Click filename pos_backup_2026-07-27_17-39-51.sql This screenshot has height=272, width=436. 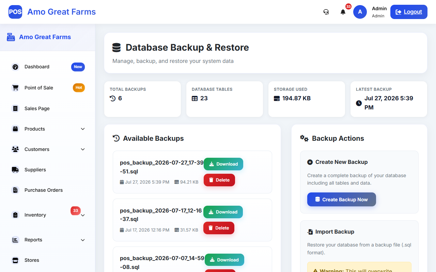coord(162,167)
